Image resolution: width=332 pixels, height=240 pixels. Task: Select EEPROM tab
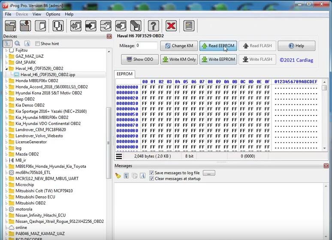124,74
